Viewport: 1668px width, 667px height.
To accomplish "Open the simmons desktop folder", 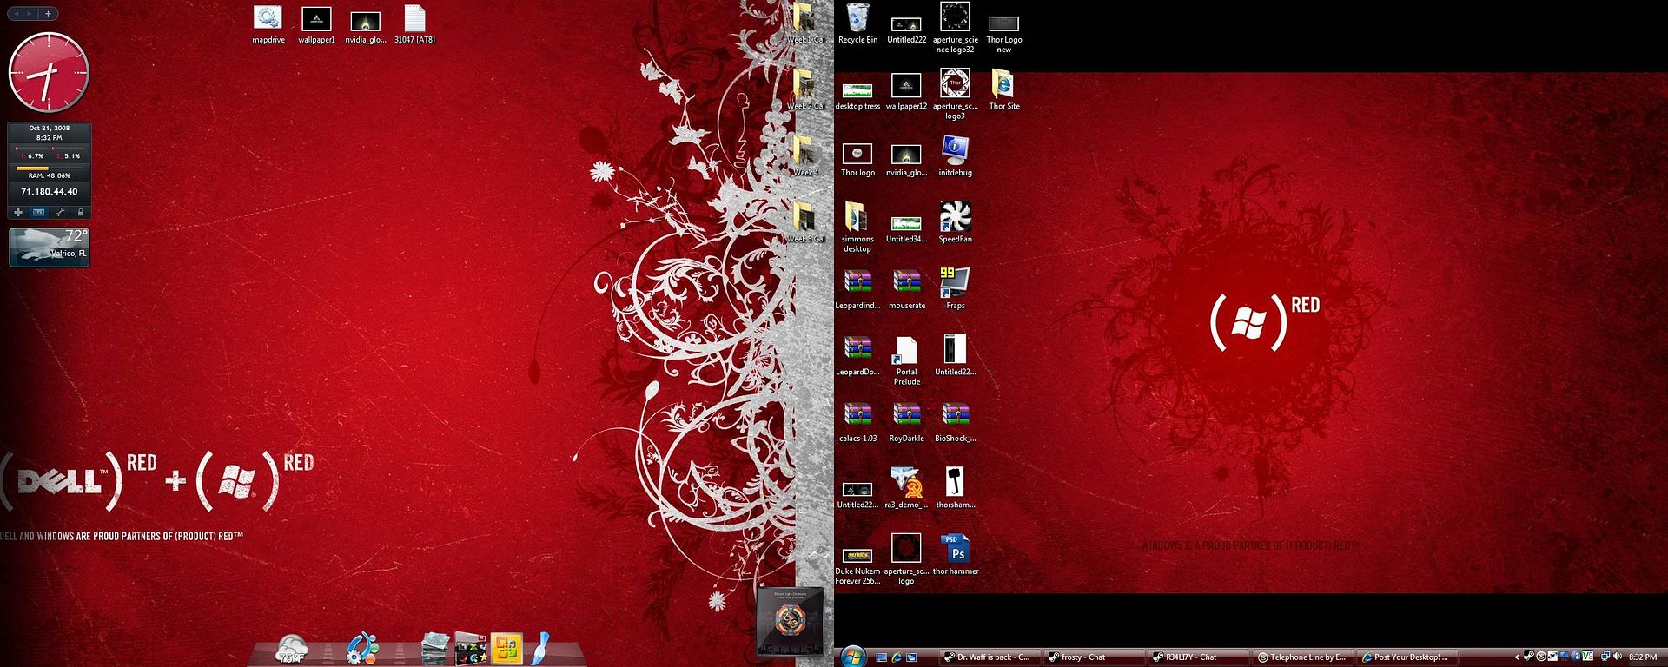I will 857,227.
